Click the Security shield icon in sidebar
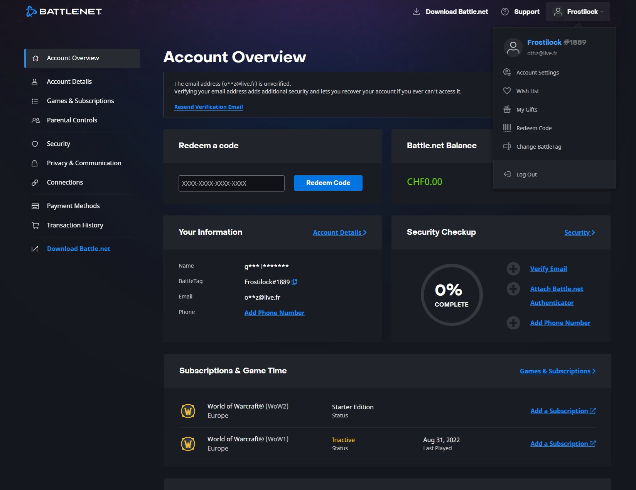The width and height of the screenshot is (636, 490). point(35,144)
